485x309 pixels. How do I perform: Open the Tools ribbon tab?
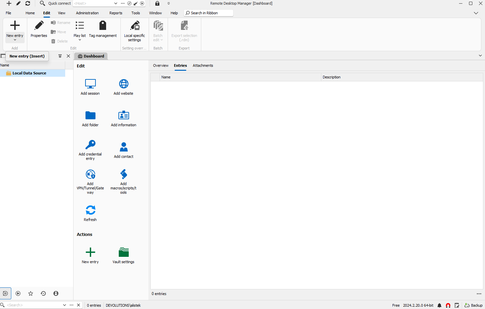(x=136, y=13)
